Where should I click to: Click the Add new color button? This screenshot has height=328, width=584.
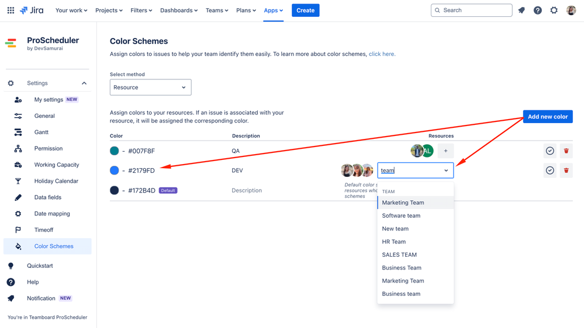pyautogui.click(x=548, y=117)
